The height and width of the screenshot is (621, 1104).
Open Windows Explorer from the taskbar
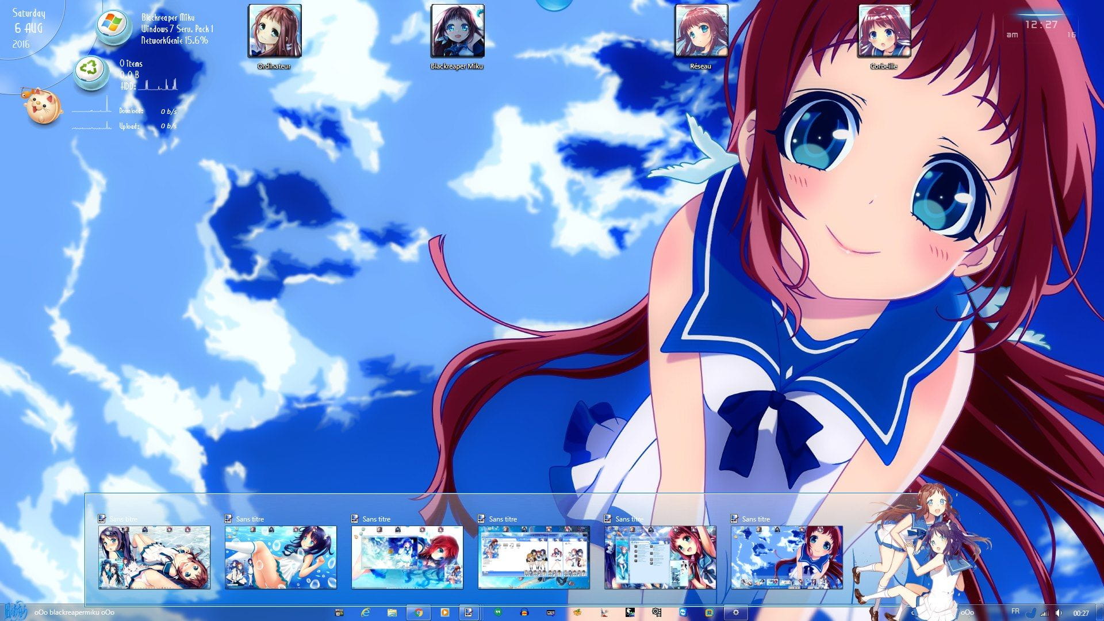tap(393, 613)
